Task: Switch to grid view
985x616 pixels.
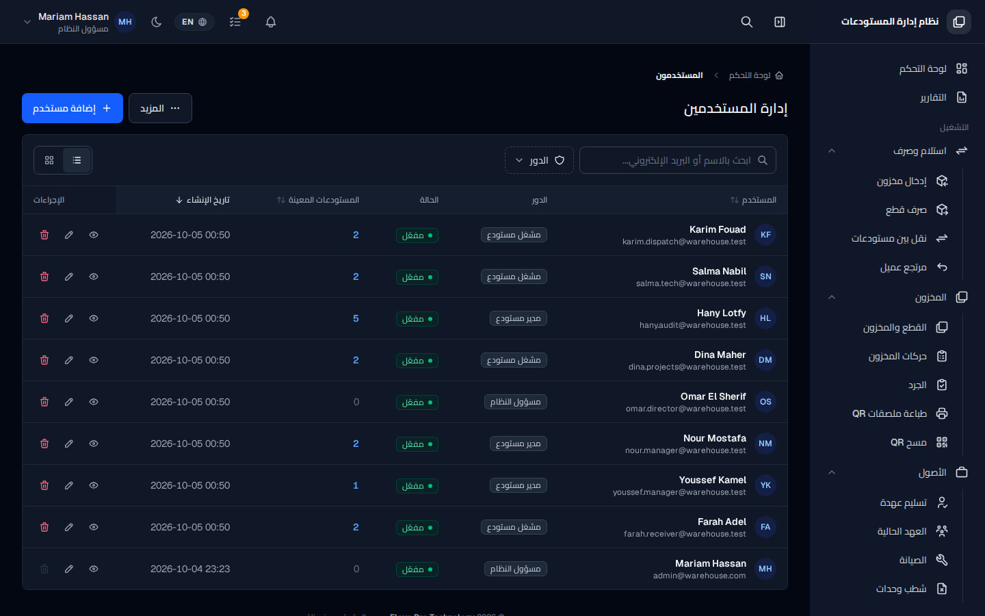Action: pyautogui.click(x=49, y=160)
